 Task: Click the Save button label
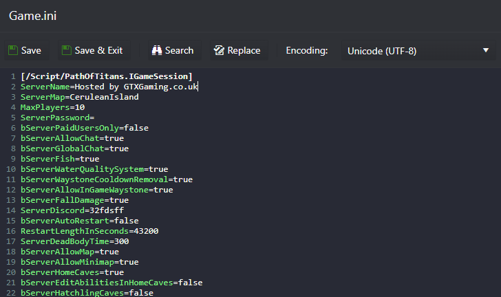(31, 50)
